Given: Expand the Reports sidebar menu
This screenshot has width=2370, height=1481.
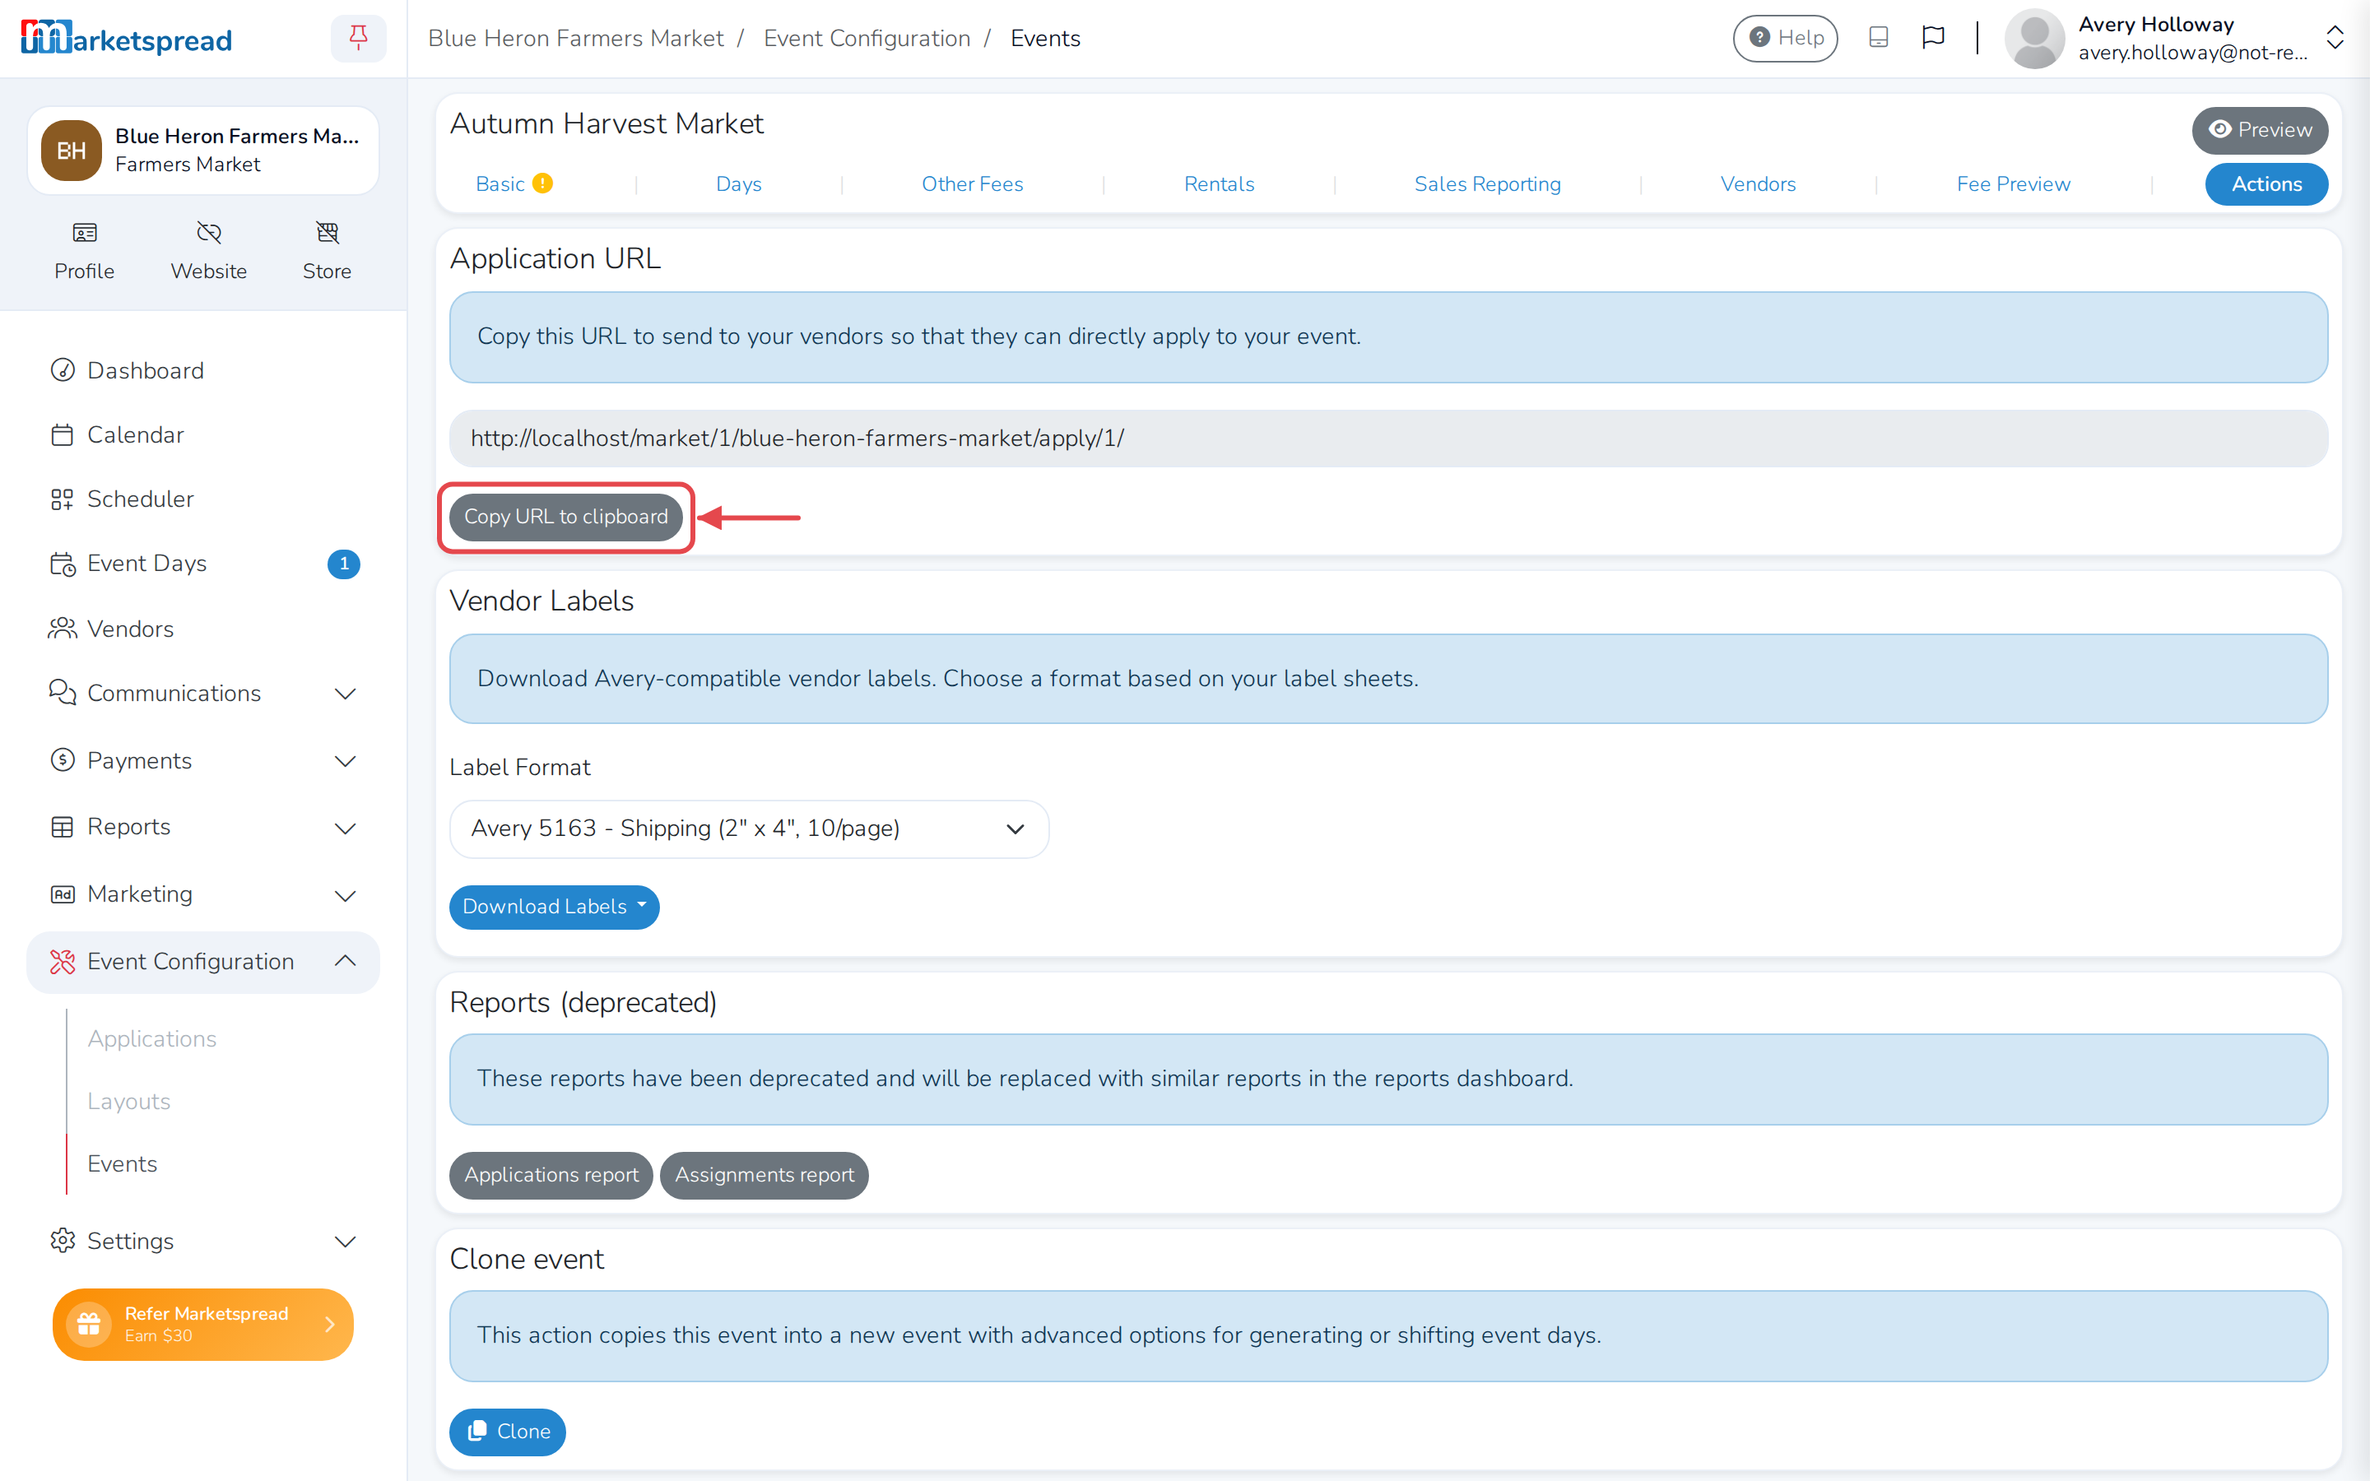Looking at the screenshot, I should [x=202, y=827].
